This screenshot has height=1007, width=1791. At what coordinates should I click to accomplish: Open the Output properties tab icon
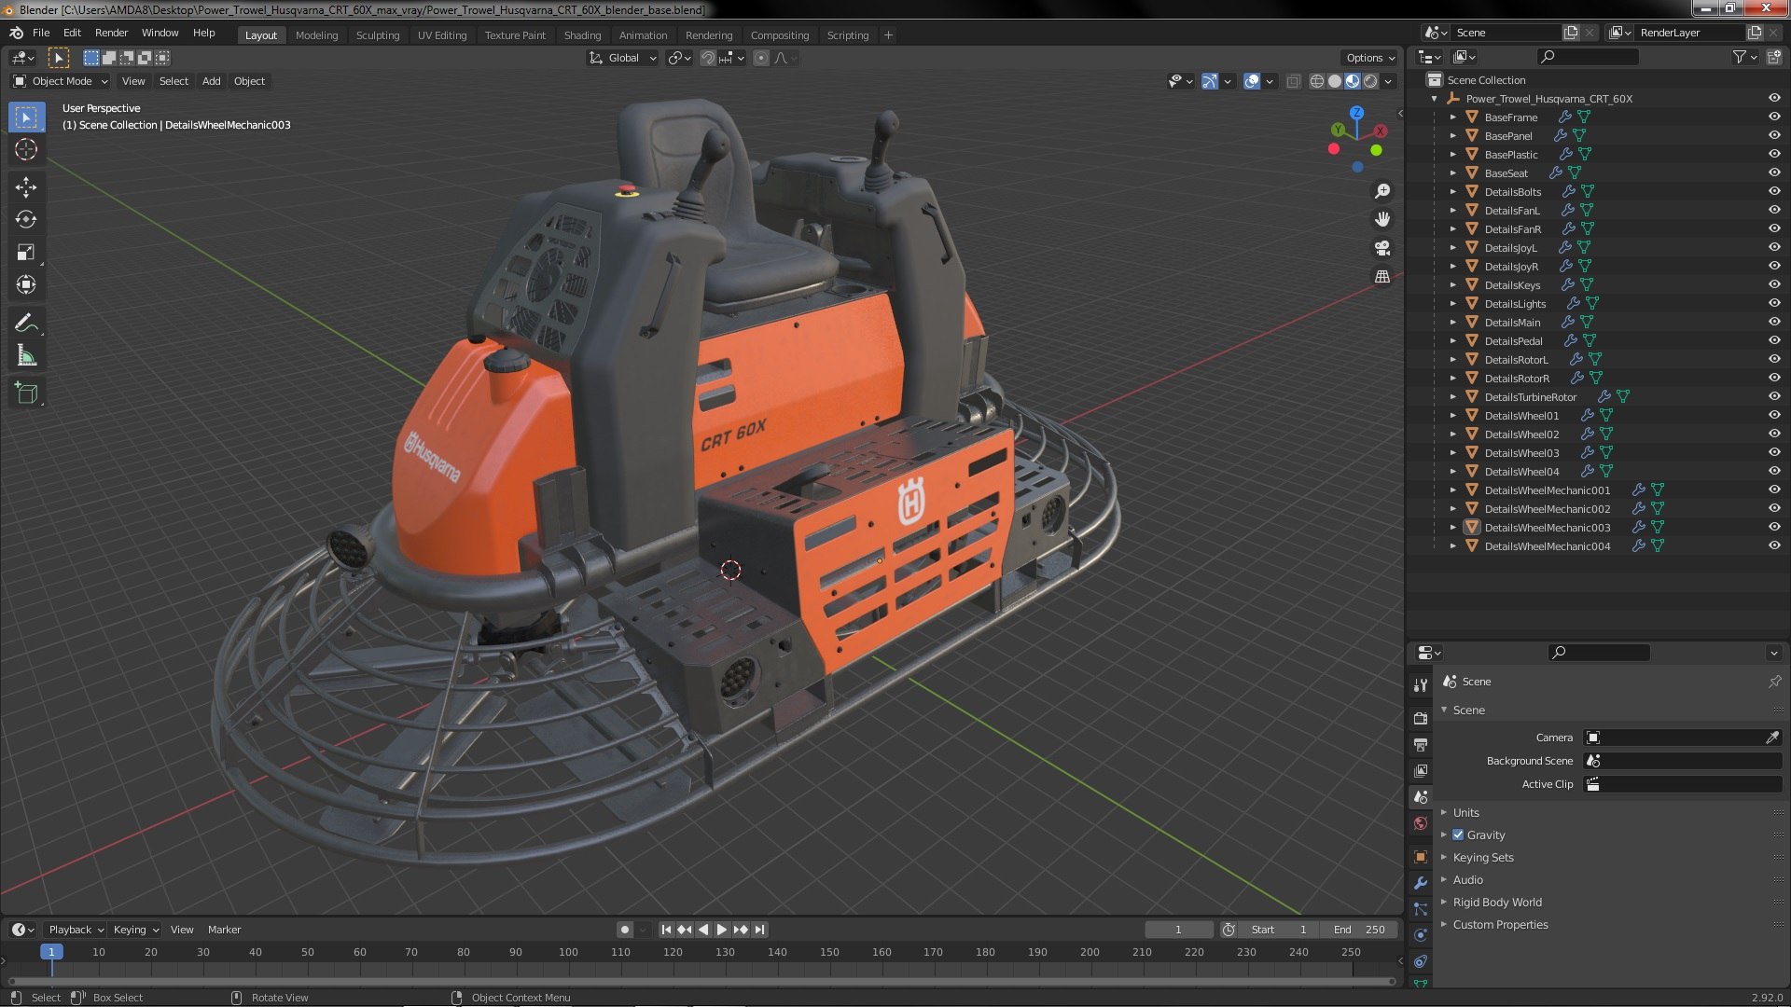point(1421,744)
